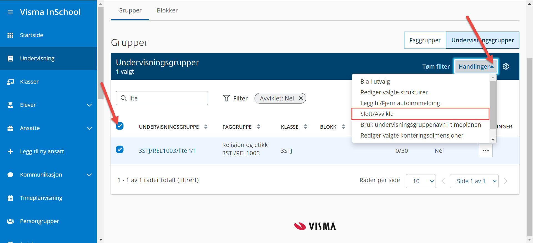This screenshot has height=243, width=533.
Task: Click the dropdown menu scroll-down arrow
Action: pyautogui.click(x=493, y=139)
